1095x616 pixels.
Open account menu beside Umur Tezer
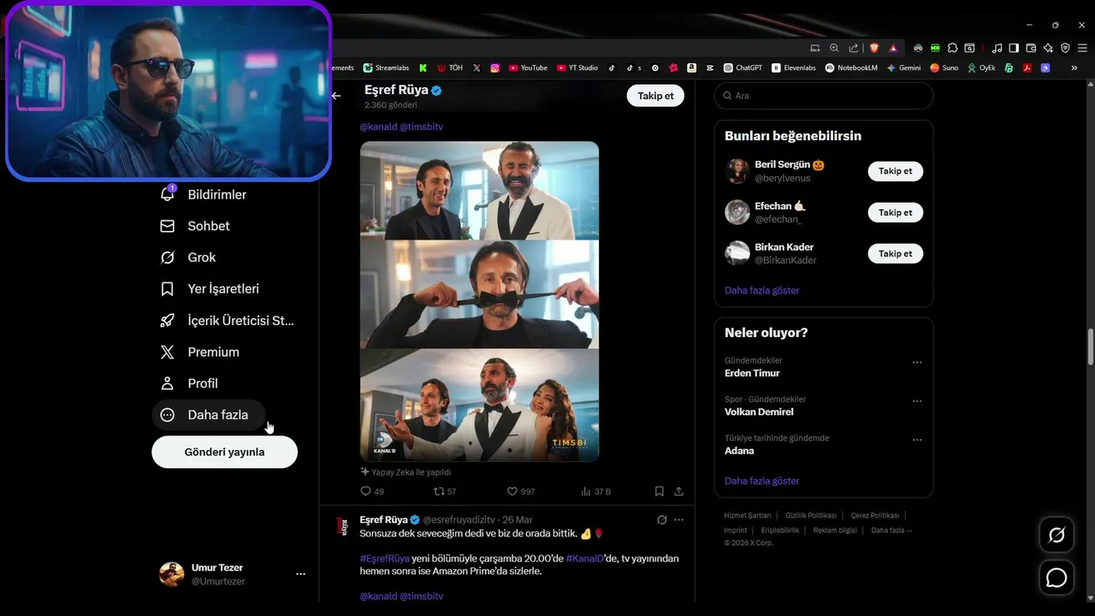[300, 574]
